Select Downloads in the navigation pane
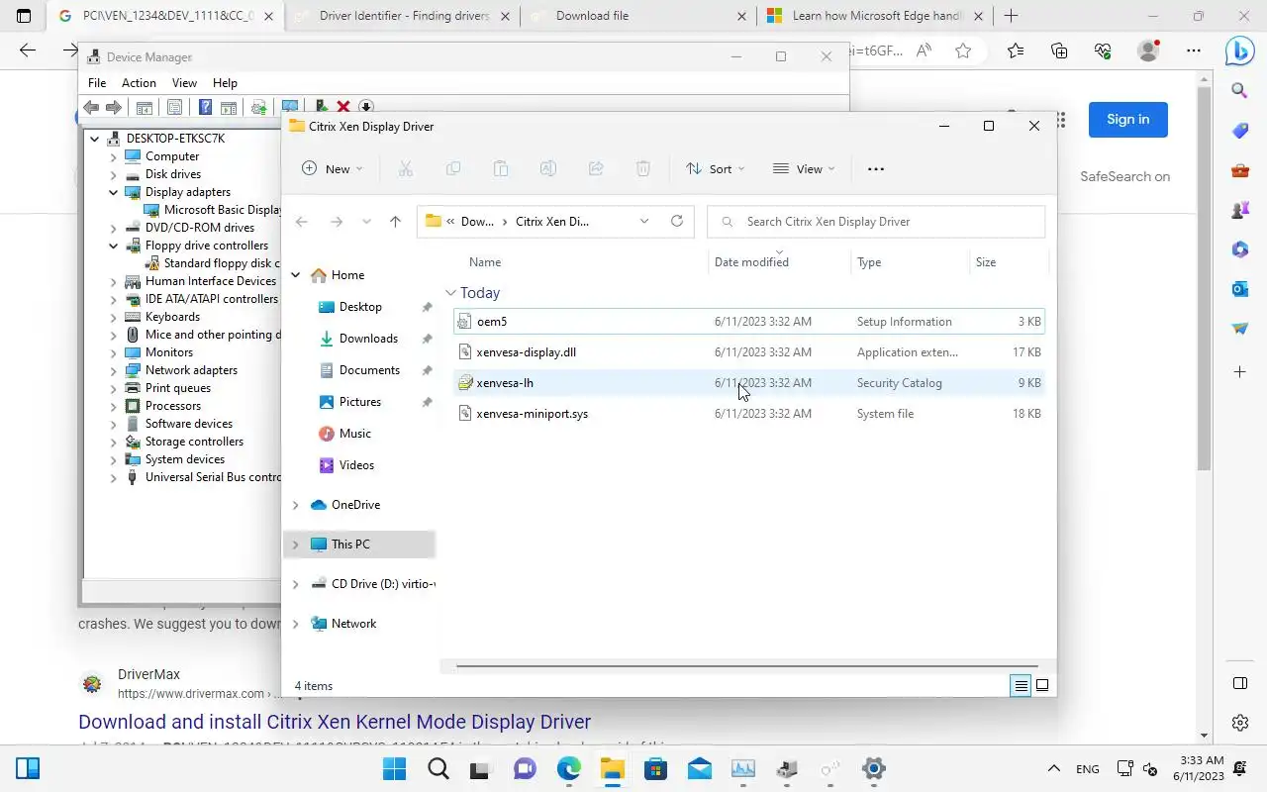 pos(368,339)
